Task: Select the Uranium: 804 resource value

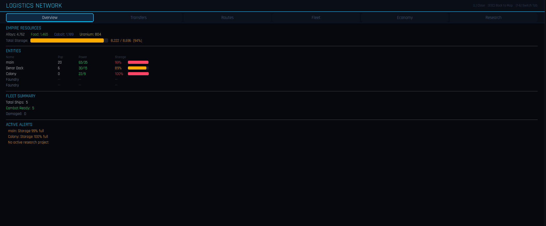Action: pos(90,34)
